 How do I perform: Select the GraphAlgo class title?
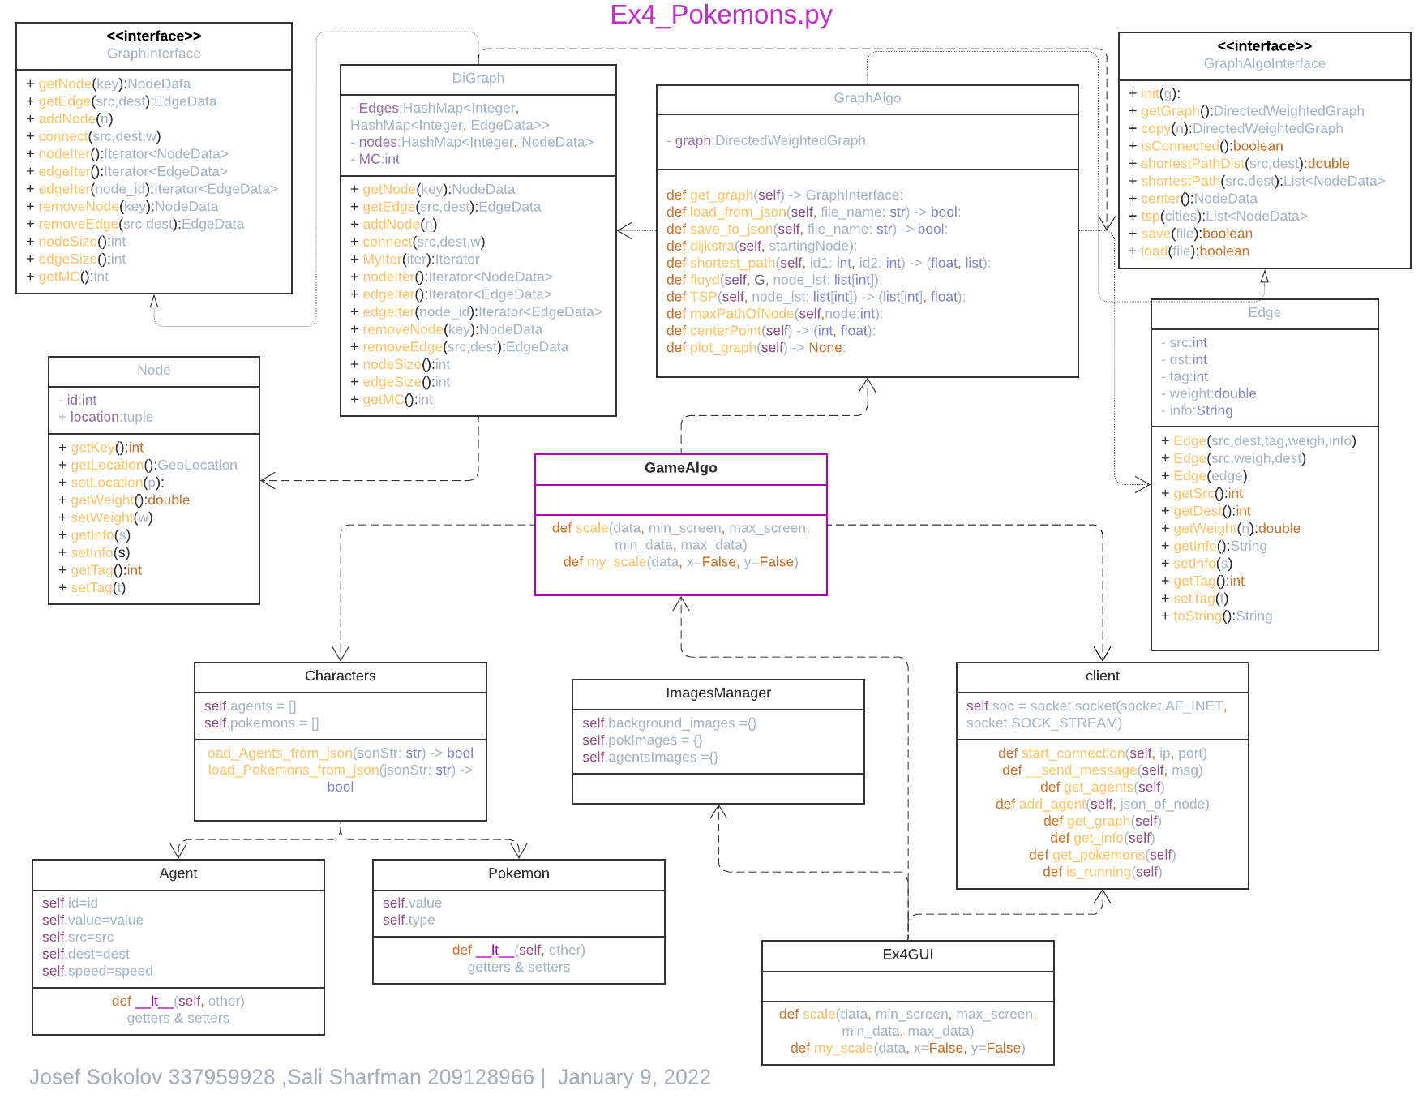pyautogui.click(x=866, y=98)
